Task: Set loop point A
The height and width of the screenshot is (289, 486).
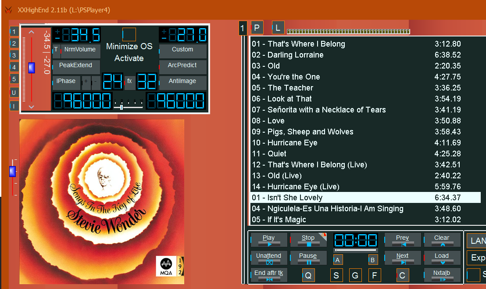Action: pyautogui.click(x=338, y=260)
